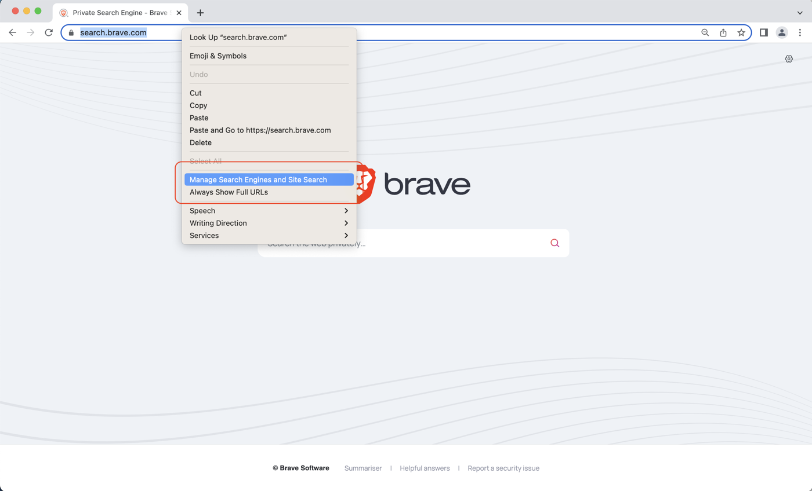Open the side panel icon
Viewport: 812px width, 491px height.
click(764, 32)
